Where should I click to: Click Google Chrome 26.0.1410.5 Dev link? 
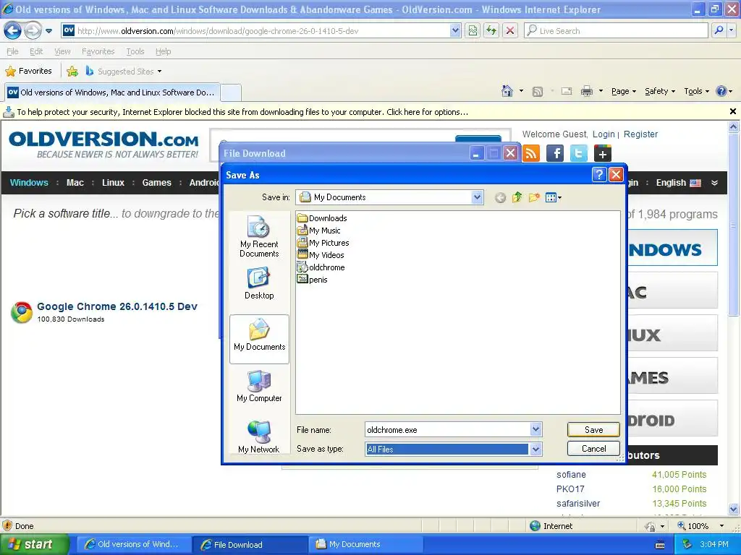117,306
